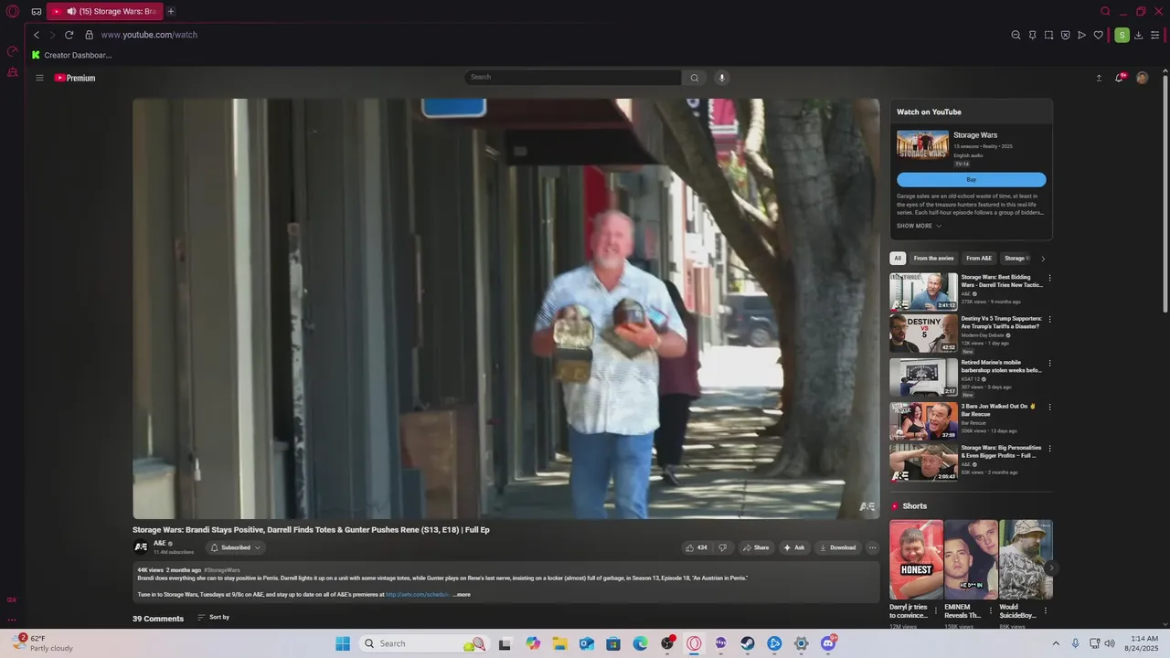Click Ask button under video
This screenshot has height=658, width=1170.
pyautogui.click(x=793, y=547)
